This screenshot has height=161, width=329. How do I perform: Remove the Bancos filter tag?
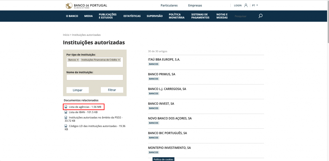coord(78,60)
